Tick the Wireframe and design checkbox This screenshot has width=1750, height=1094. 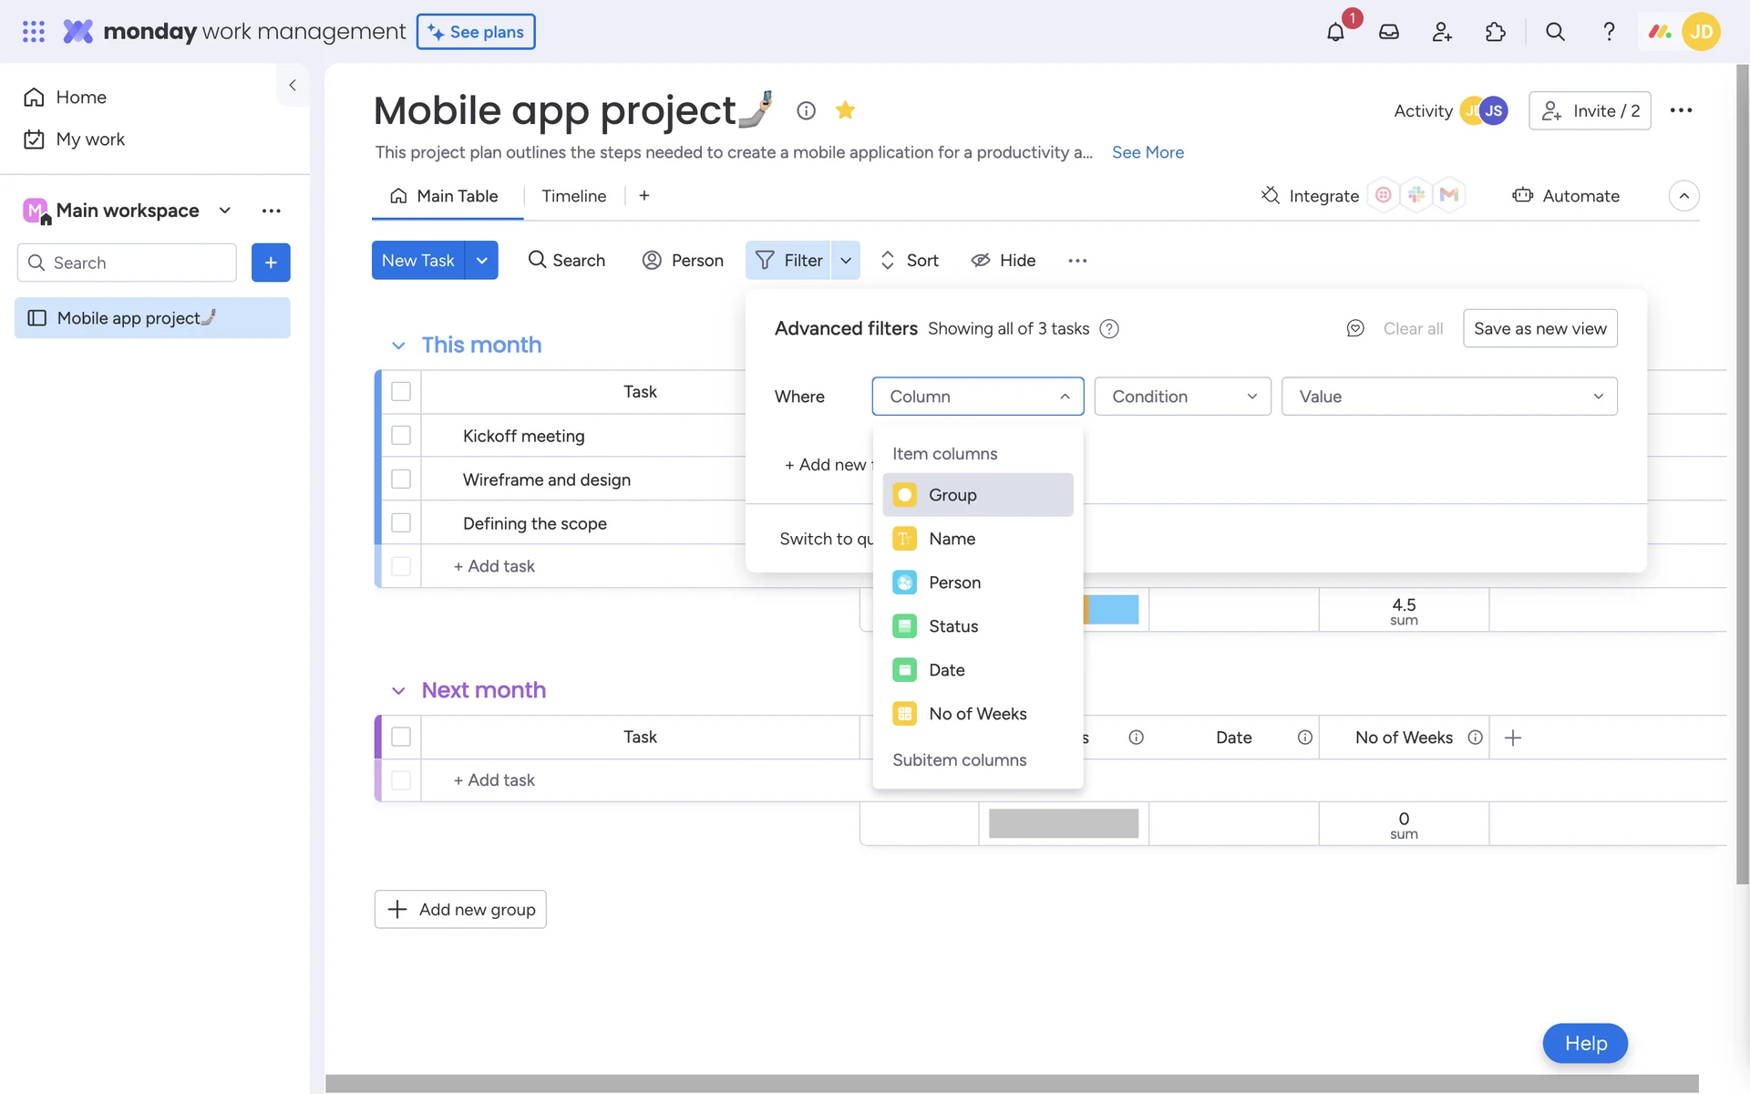pyautogui.click(x=401, y=480)
